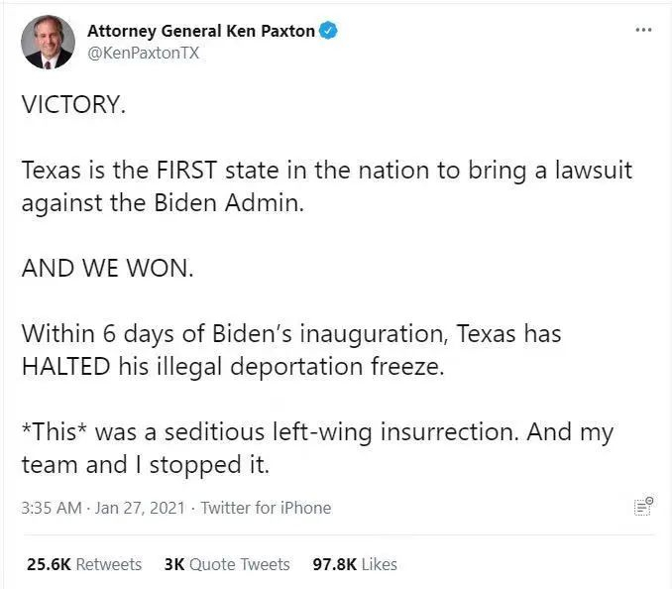Show the 97.8K Likes list
This screenshot has height=589, width=672.
click(x=355, y=564)
